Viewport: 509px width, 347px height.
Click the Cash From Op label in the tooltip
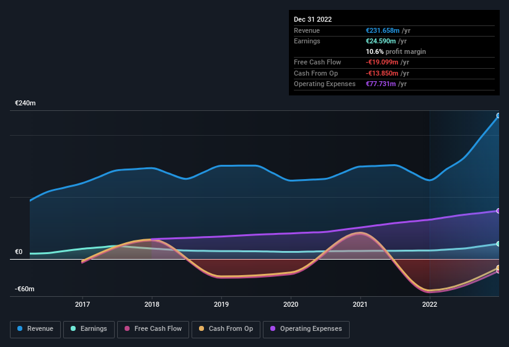pyautogui.click(x=316, y=73)
